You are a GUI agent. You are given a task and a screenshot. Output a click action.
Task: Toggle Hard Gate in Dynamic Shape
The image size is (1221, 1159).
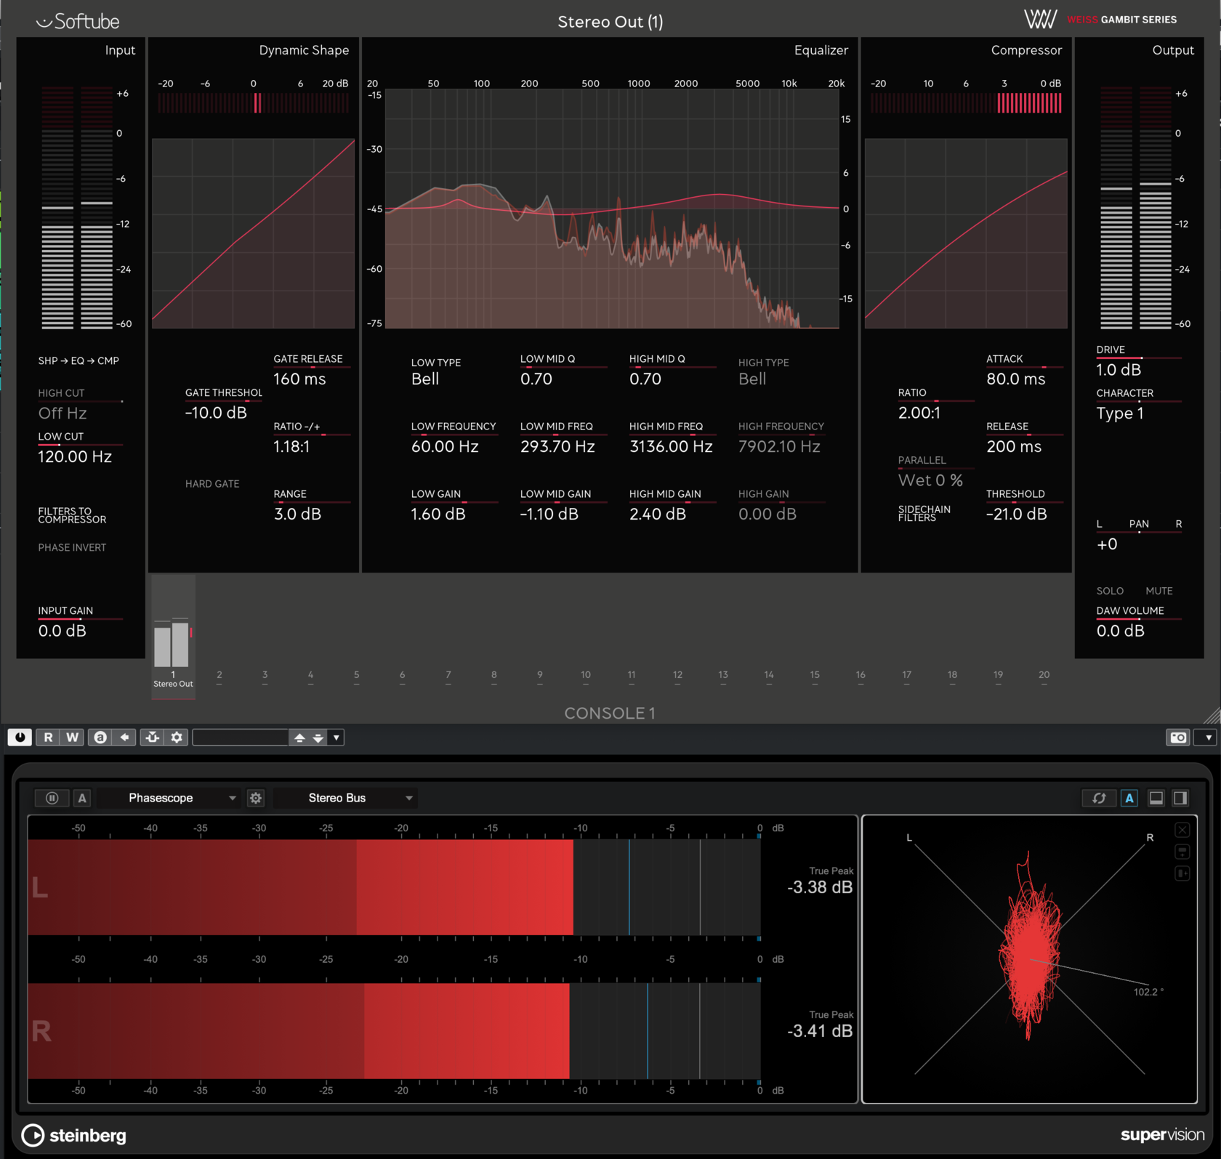pos(212,484)
